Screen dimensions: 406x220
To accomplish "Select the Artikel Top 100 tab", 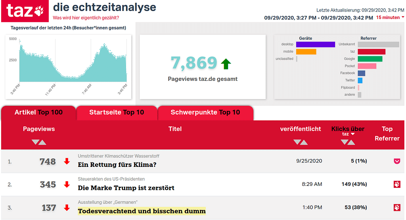I will pos(38,112).
